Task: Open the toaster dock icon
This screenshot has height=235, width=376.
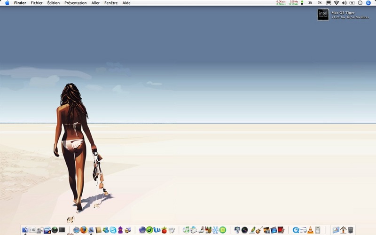Action: (x=194, y=230)
